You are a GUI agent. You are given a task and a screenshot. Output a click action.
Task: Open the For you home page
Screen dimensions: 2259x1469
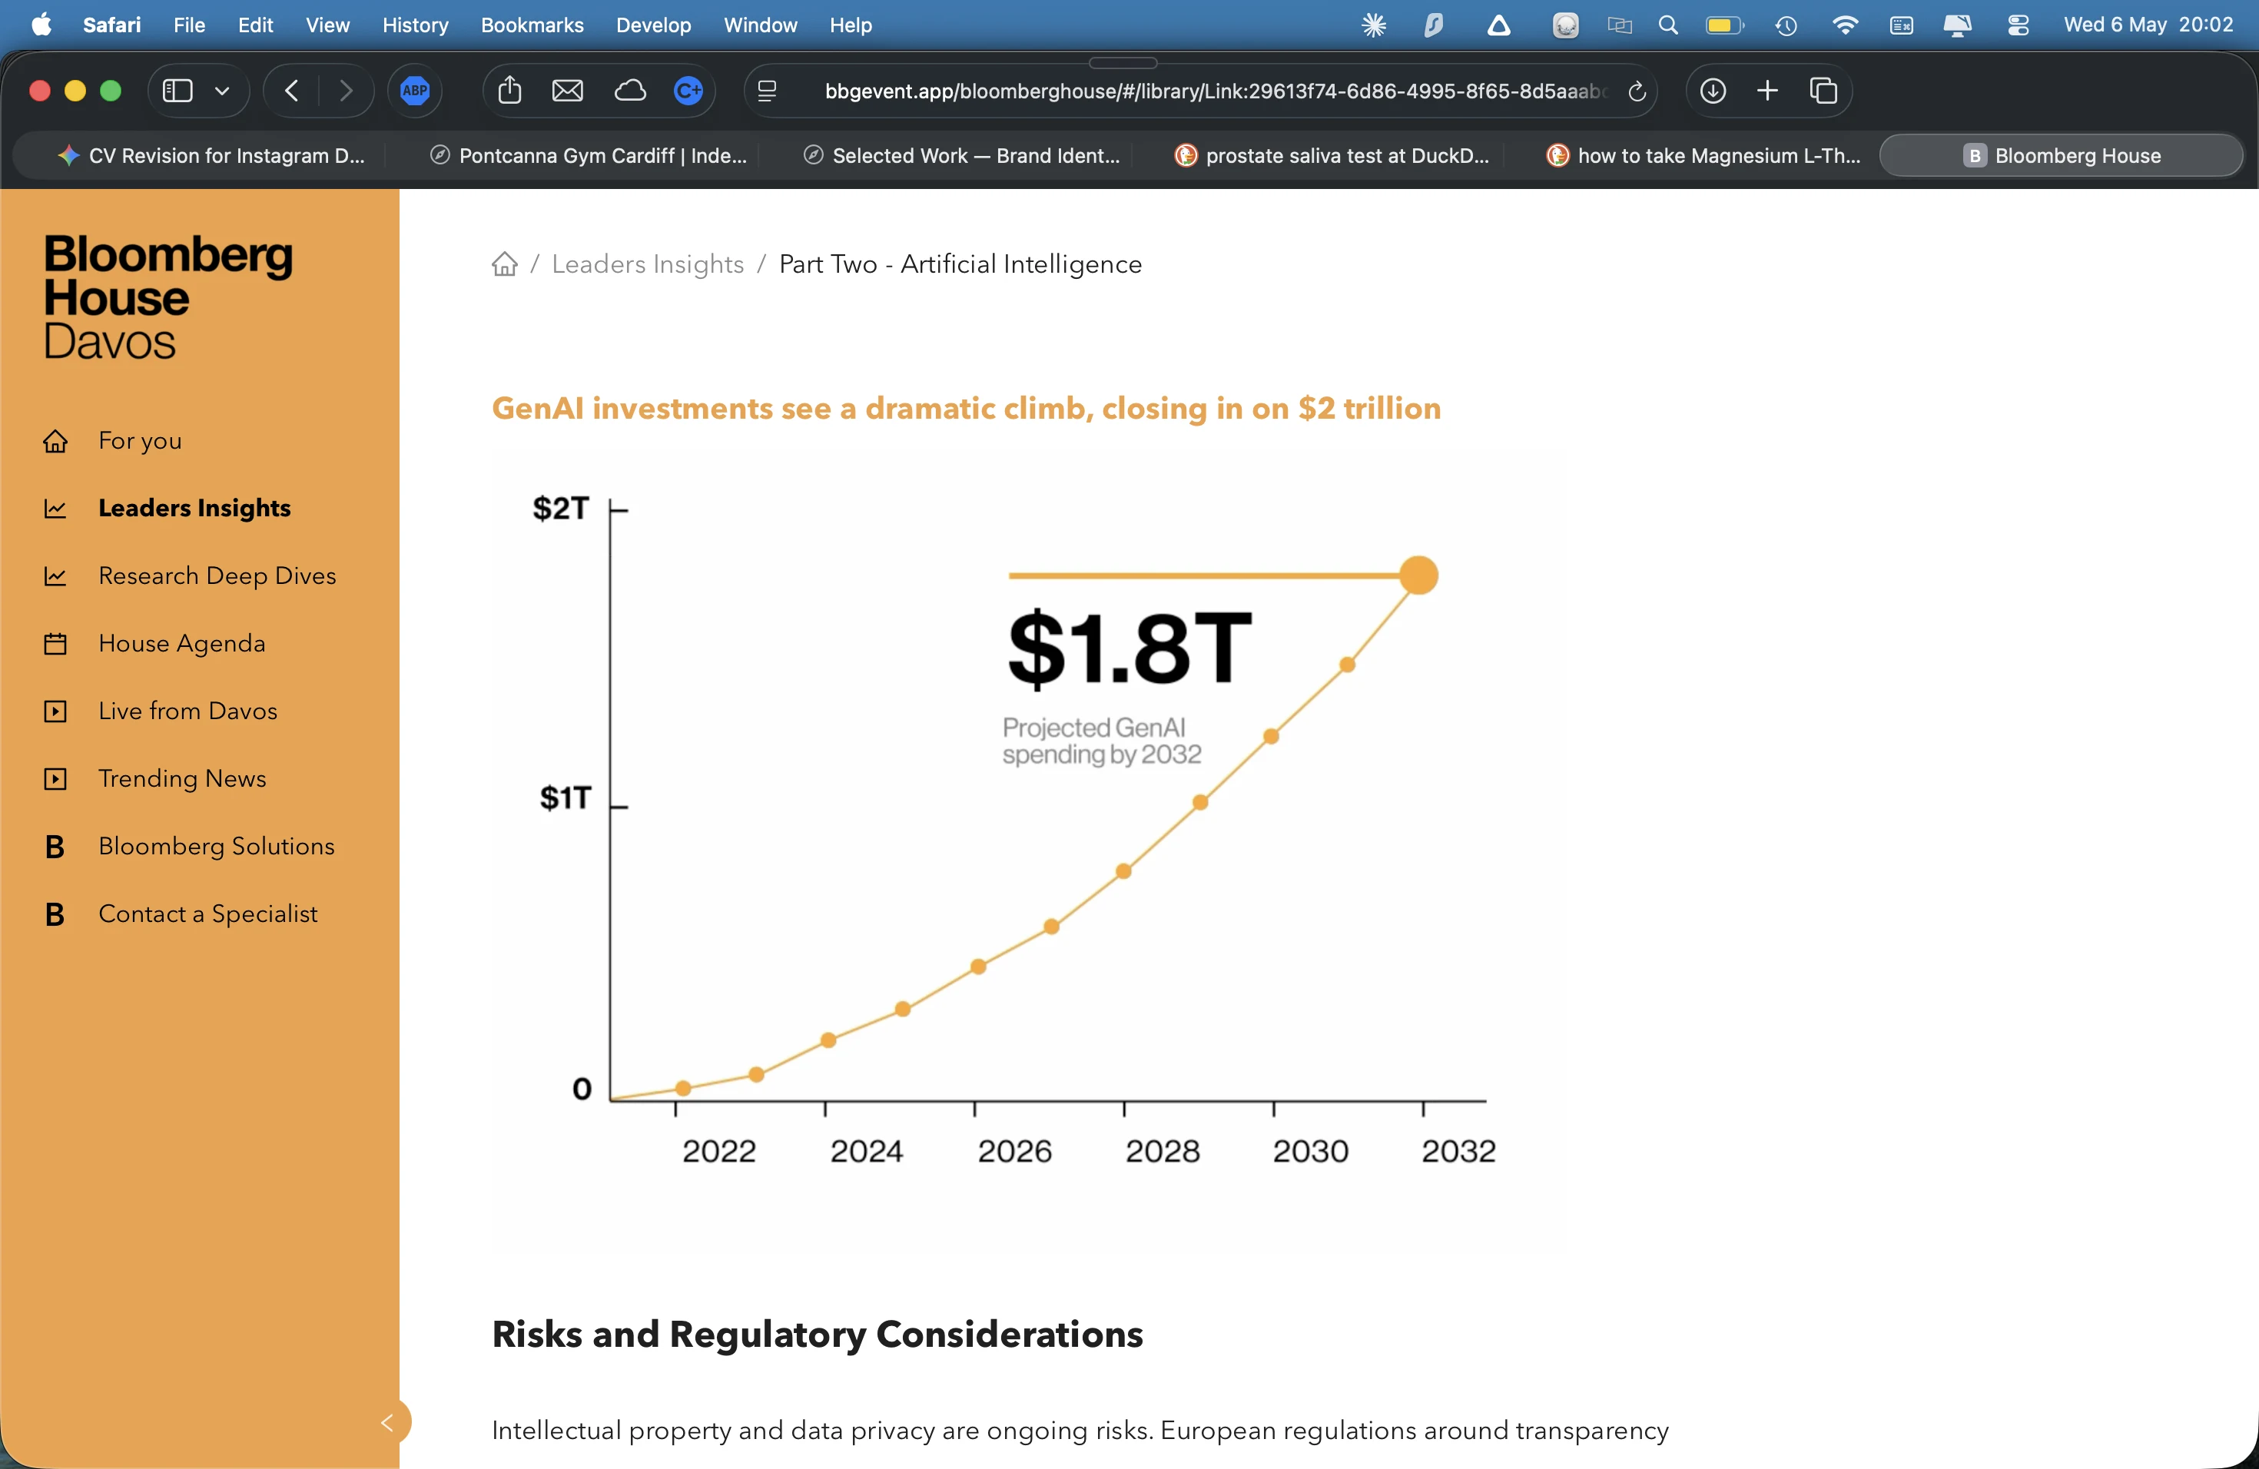click(x=140, y=440)
